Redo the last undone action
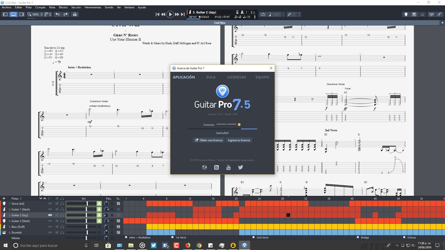This screenshot has width=445, height=250. pyautogui.click(x=66, y=14)
